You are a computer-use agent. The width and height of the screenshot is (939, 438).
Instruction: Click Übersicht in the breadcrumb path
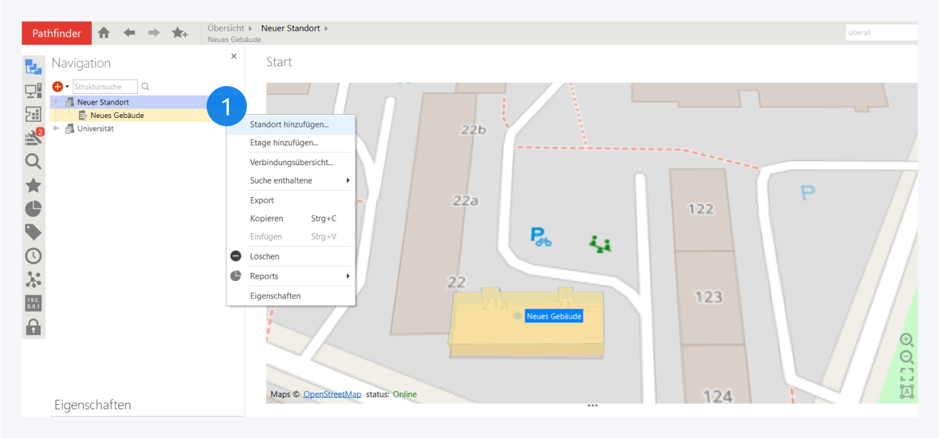pyautogui.click(x=226, y=28)
